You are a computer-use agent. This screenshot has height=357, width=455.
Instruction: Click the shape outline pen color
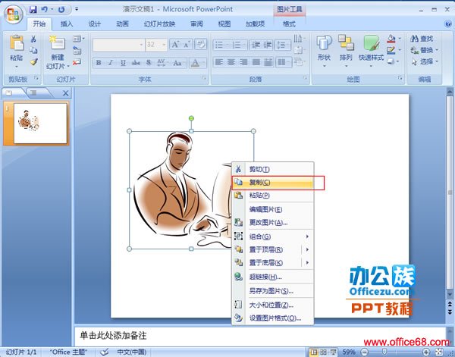[x=391, y=50]
